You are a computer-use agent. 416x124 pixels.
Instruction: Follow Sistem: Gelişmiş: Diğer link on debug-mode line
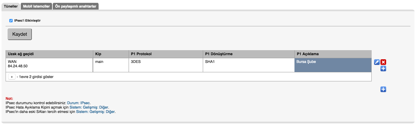89,107
